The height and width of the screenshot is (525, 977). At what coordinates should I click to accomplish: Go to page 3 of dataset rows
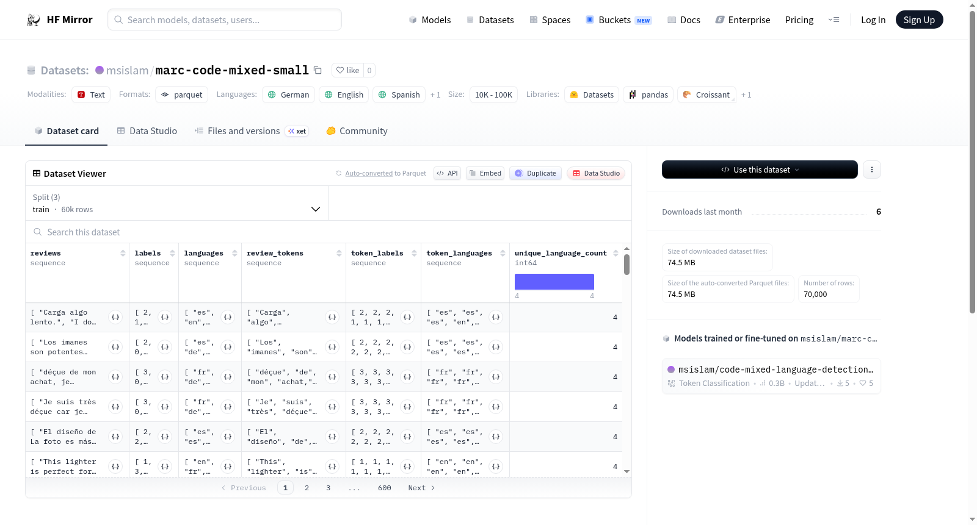point(328,488)
